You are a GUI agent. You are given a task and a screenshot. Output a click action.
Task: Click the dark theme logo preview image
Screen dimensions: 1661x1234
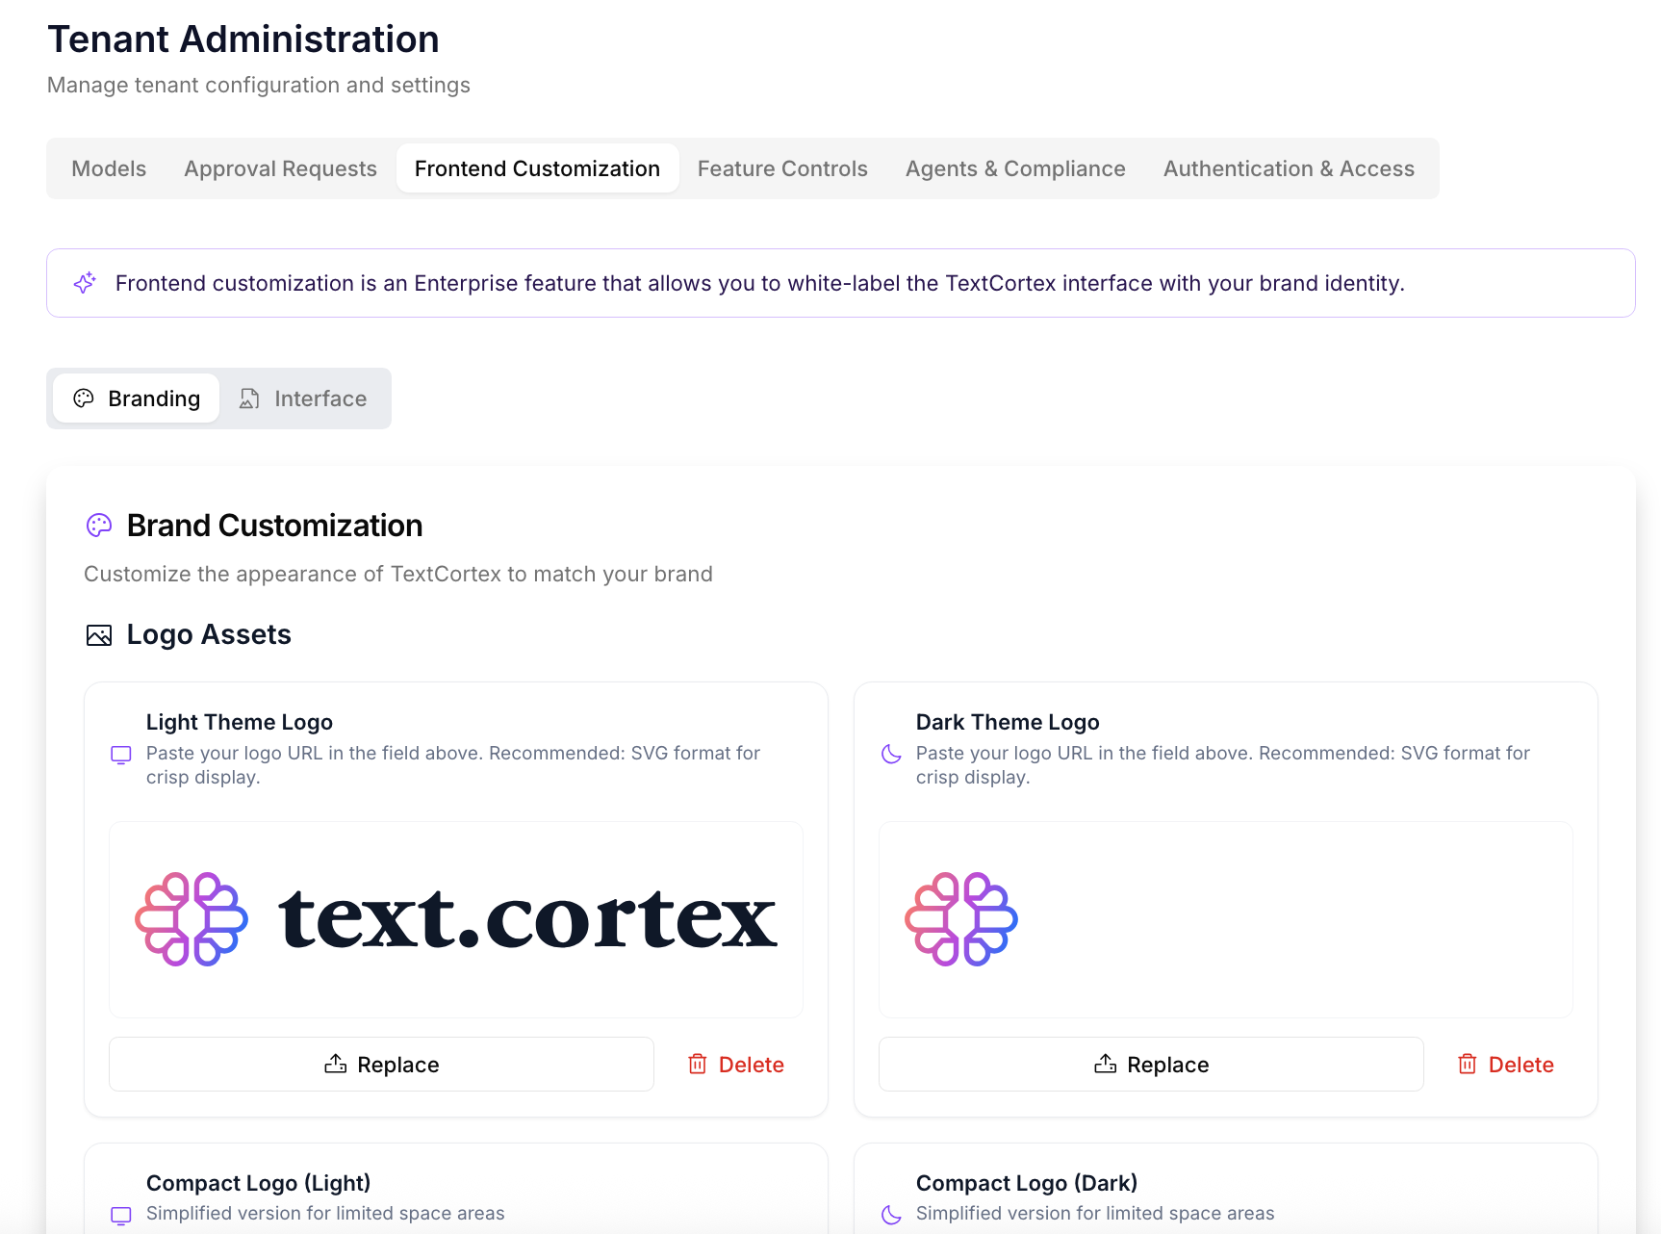click(x=961, y=919)
